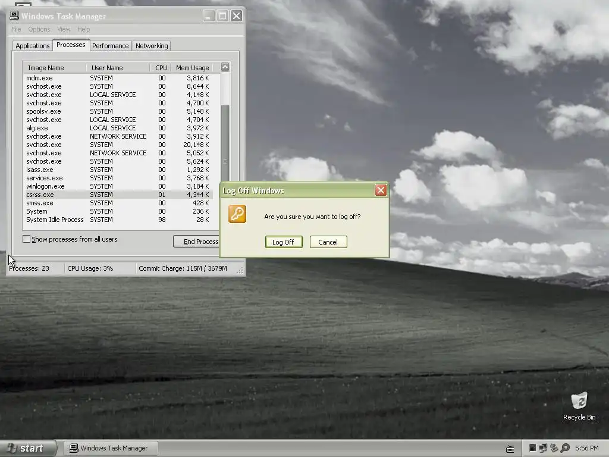Close the Log Off Windows dialog with X

[381, 190]
